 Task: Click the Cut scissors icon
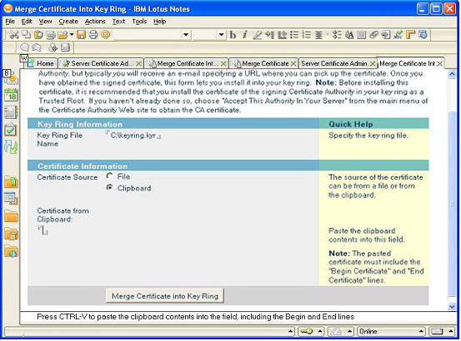(14, 35)
